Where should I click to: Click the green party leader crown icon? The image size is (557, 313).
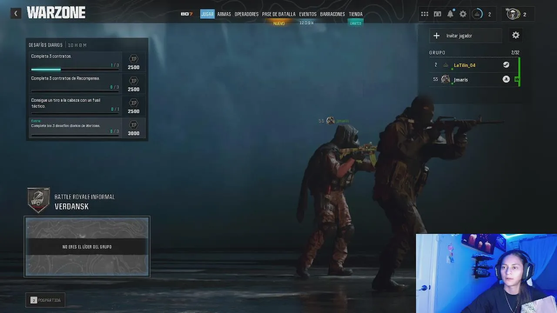tap(517, 79)
